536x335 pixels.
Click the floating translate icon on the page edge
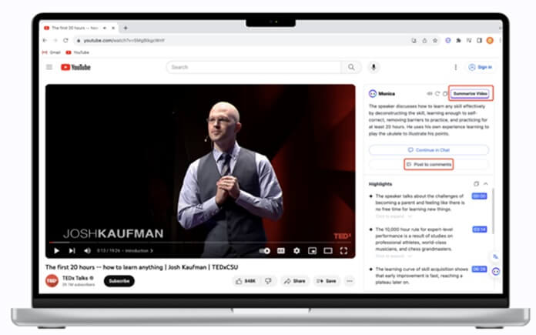pos(495,256)
